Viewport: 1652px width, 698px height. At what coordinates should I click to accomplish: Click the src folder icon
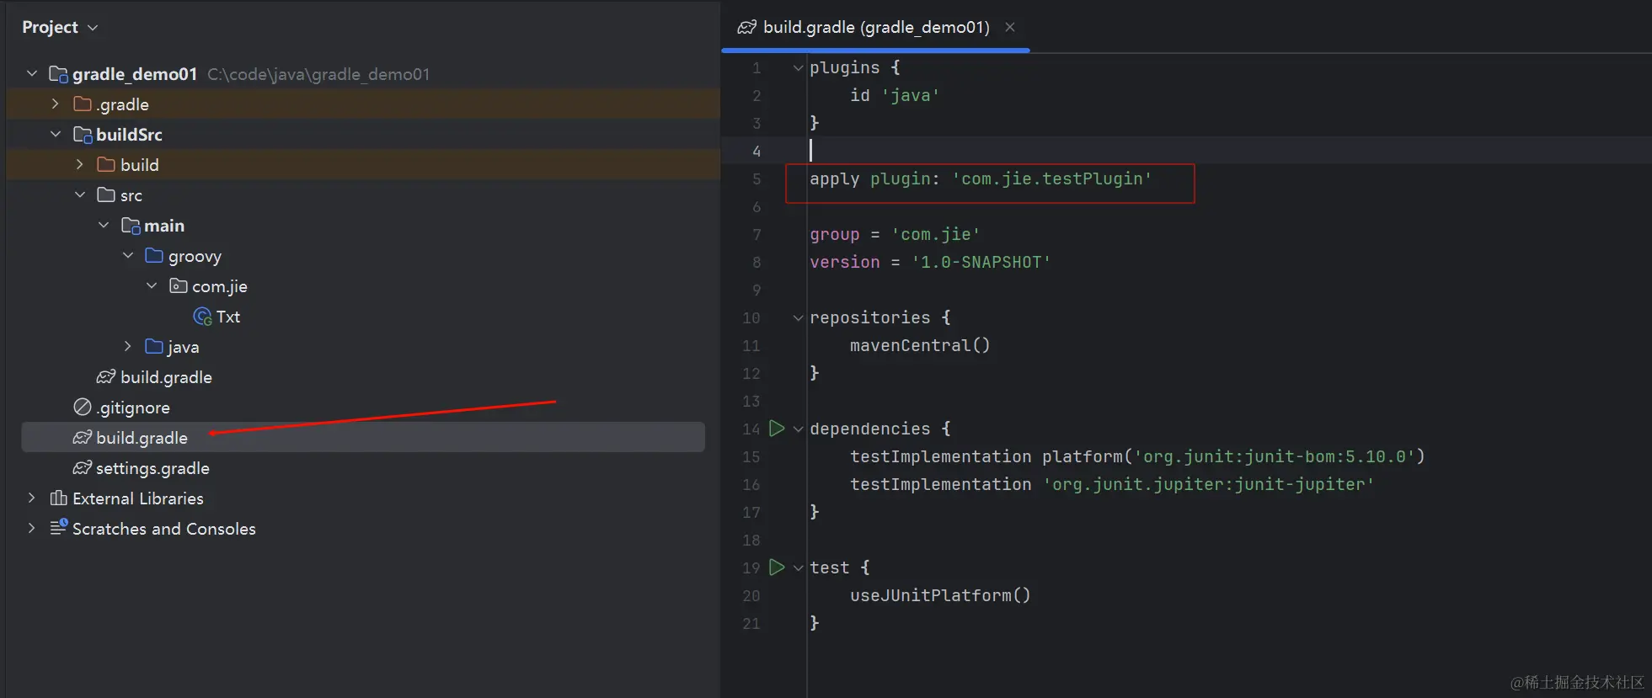[106, 195]
